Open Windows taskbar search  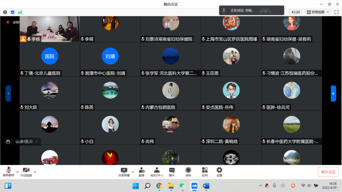[x=148, y=186]
